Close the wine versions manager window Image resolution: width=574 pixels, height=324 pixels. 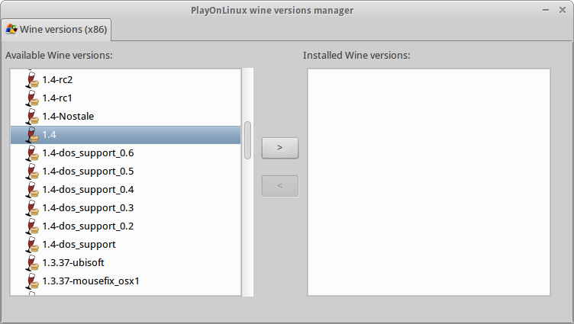coord(563,10)
